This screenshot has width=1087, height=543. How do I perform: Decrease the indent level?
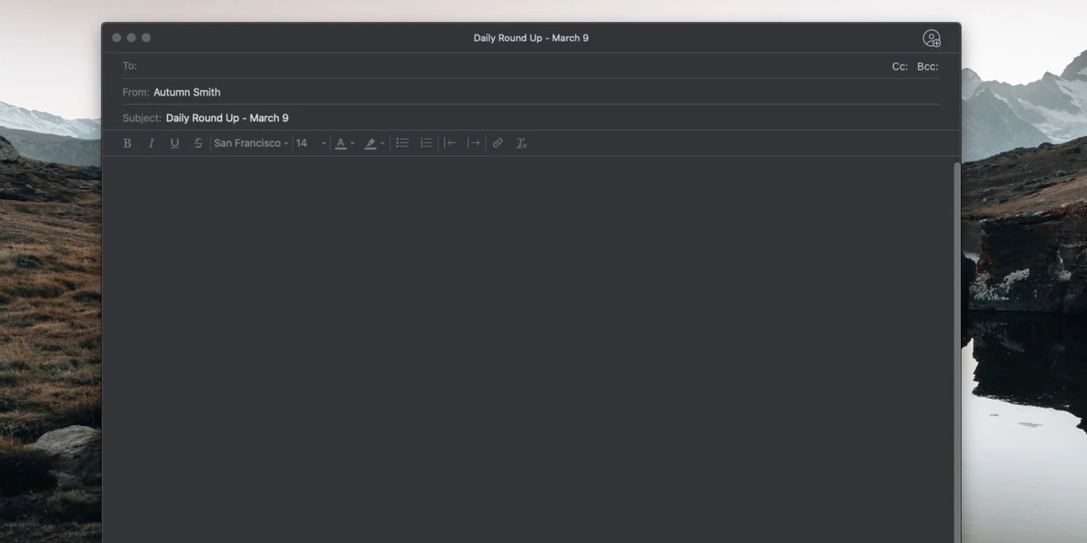(450, 143)
